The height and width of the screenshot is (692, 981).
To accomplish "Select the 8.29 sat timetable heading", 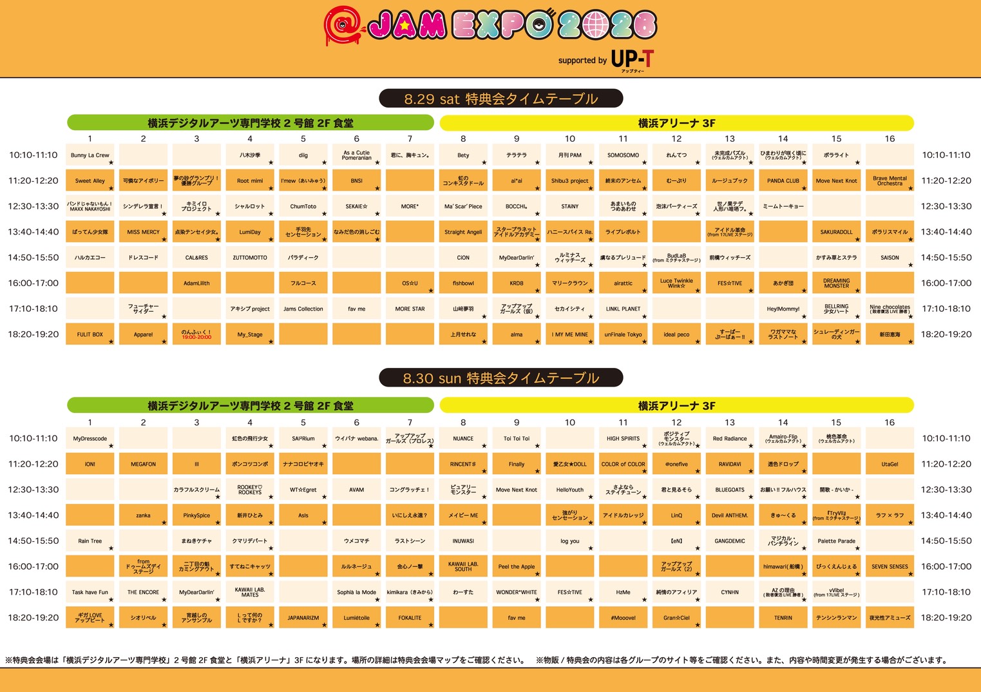I will tap(501, 99).
